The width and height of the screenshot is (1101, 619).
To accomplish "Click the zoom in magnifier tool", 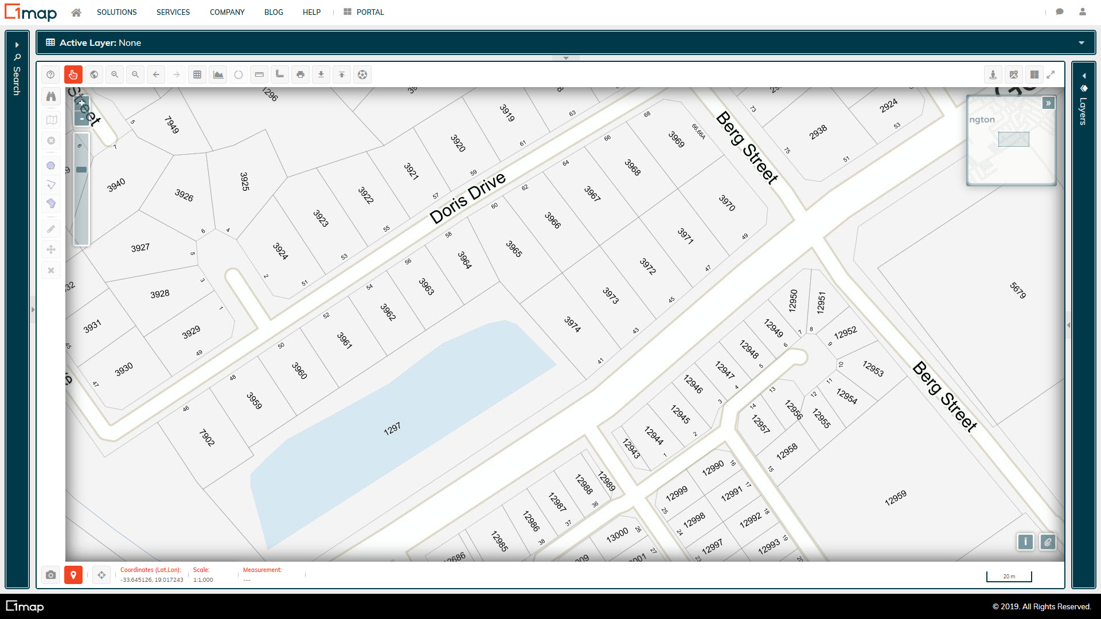I will click(115, 75).
